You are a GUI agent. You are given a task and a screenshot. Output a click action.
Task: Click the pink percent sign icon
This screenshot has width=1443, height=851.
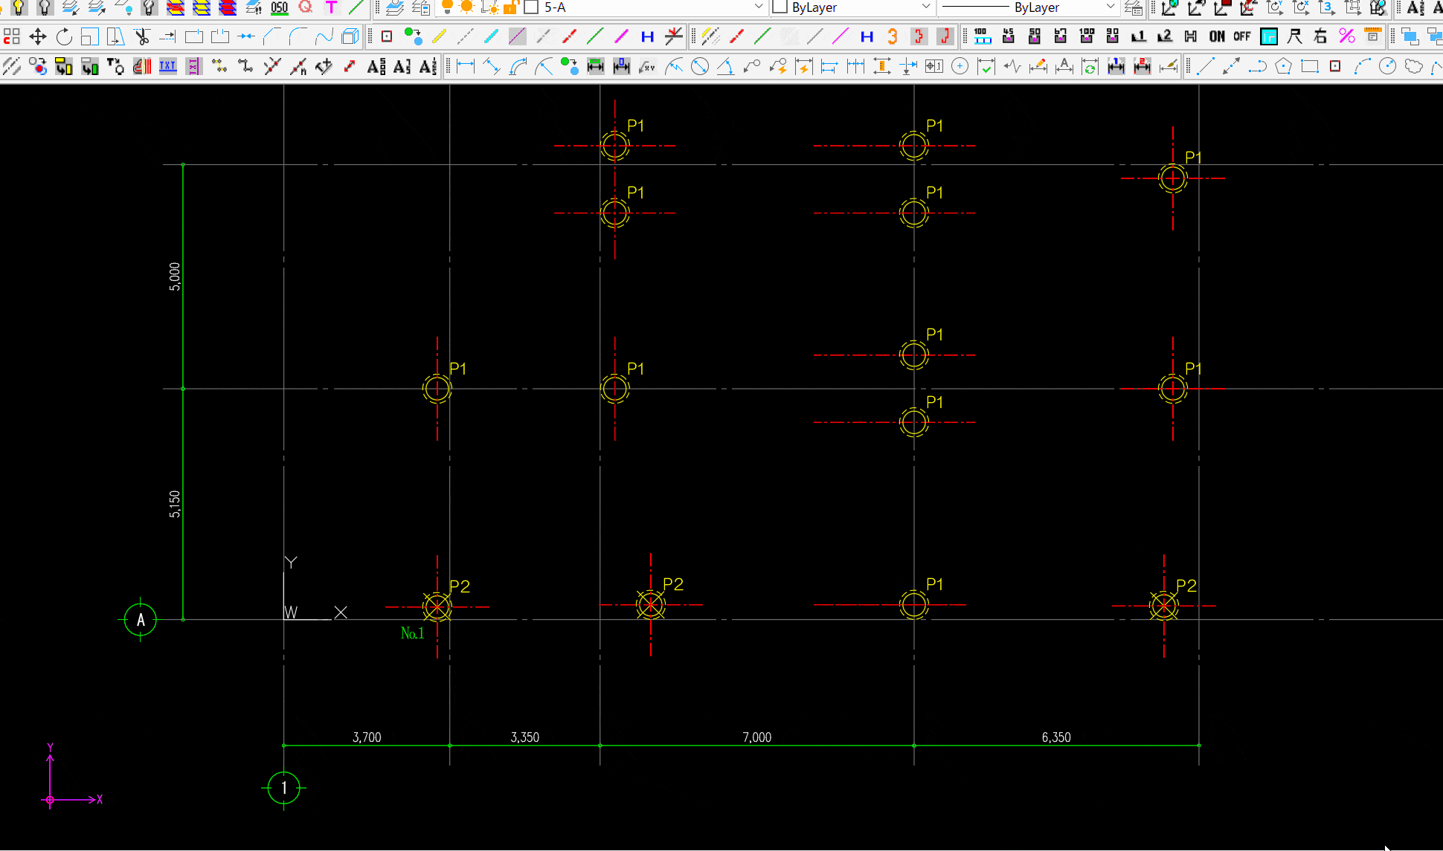click(x=1346, y=36)
